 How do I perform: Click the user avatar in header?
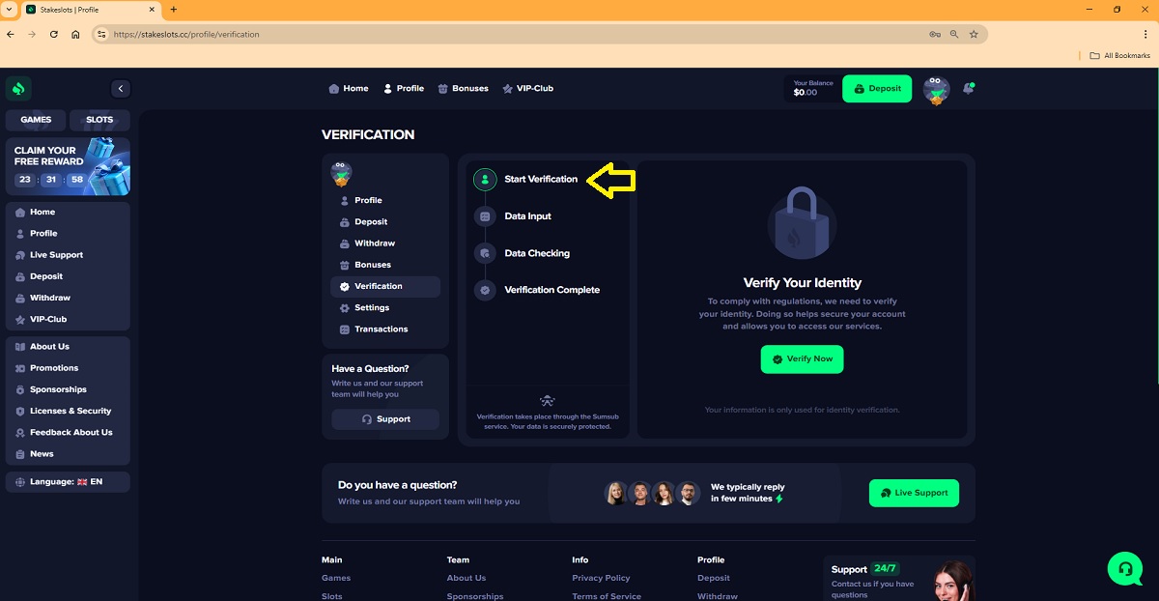pos(936,90)
